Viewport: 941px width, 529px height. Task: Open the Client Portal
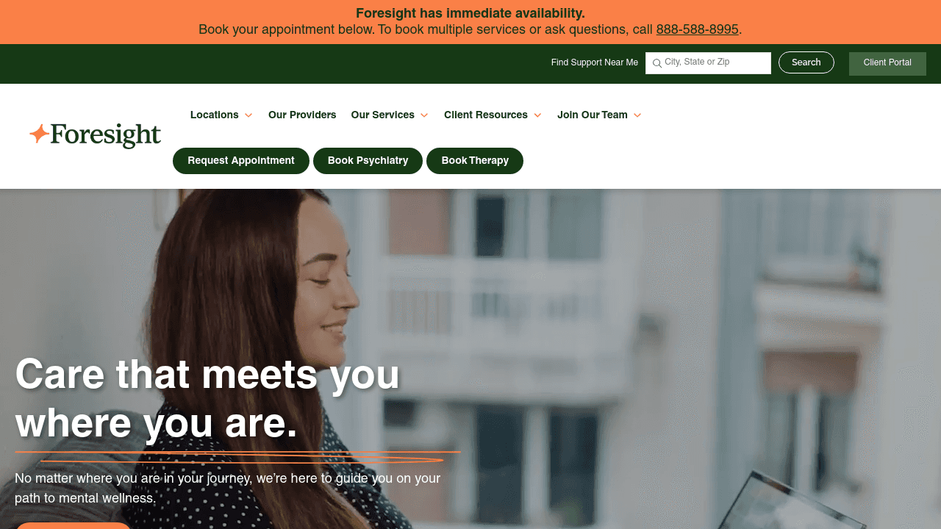point(887,63)
